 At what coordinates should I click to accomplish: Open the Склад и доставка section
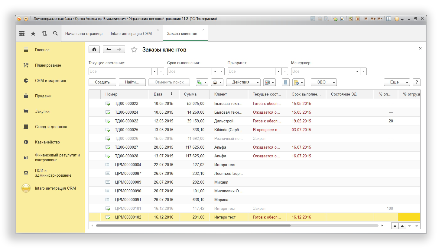click(x=50, y=127)
